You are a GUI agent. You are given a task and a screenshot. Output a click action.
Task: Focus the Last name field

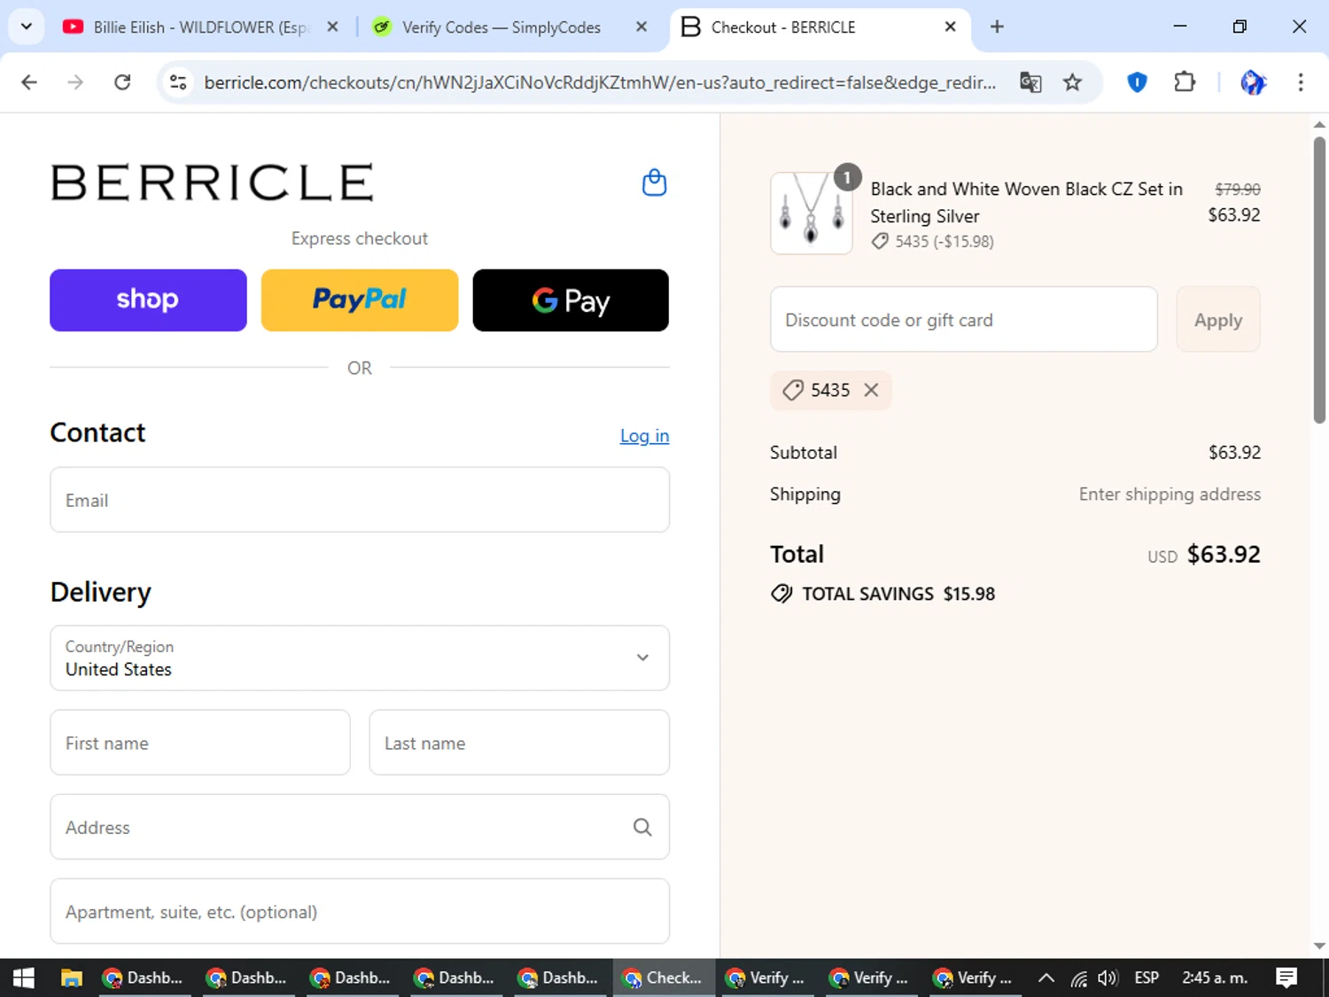pyautogui.click(x=519, y=743)
